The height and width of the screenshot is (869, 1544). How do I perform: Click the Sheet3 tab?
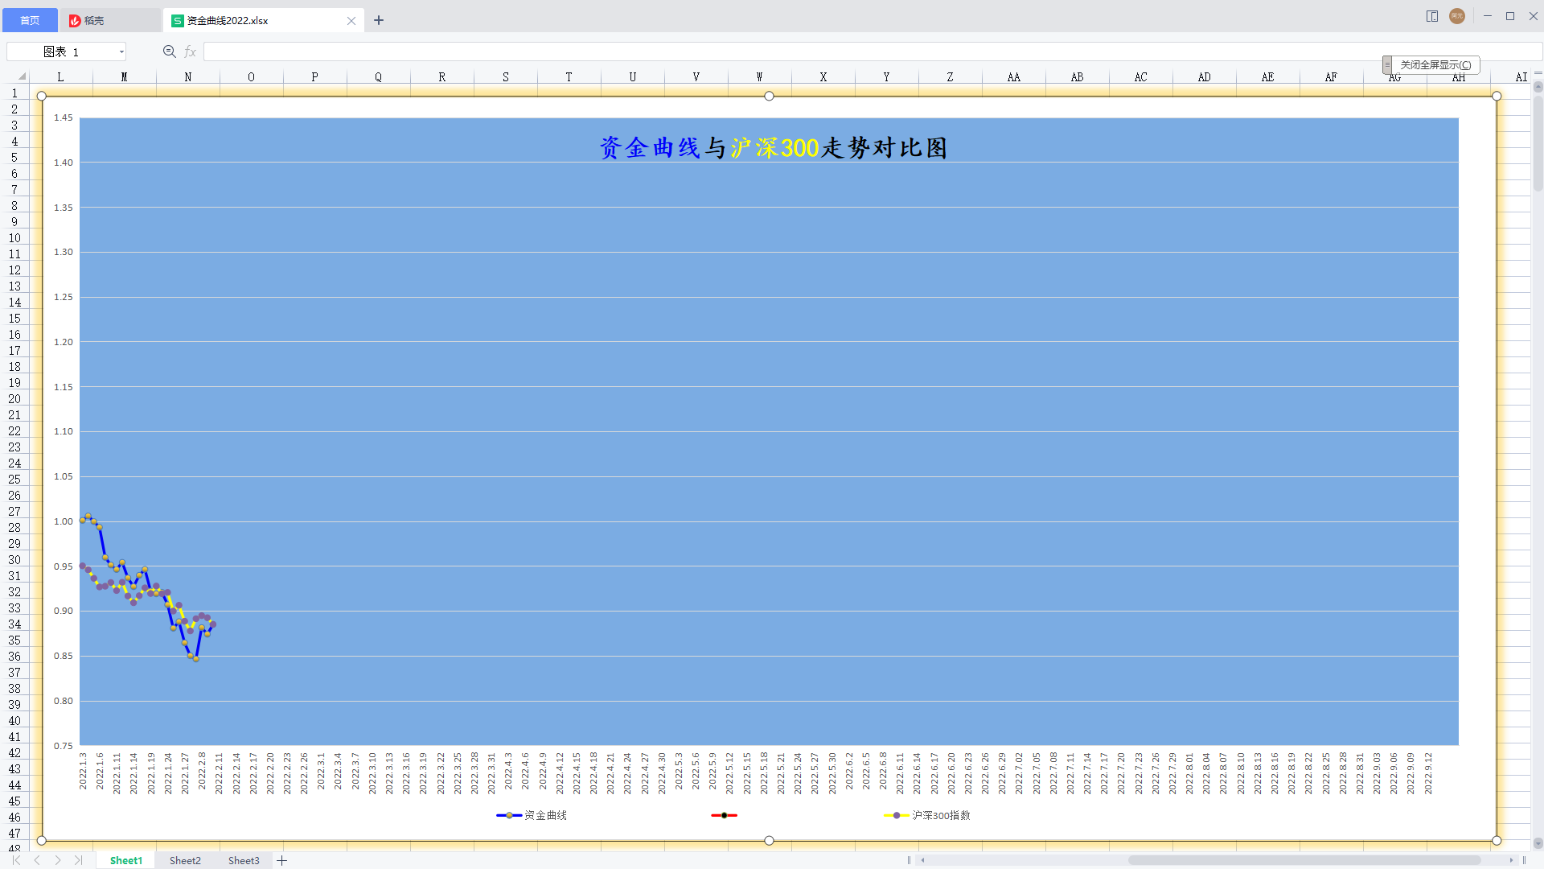click(243, 860)
